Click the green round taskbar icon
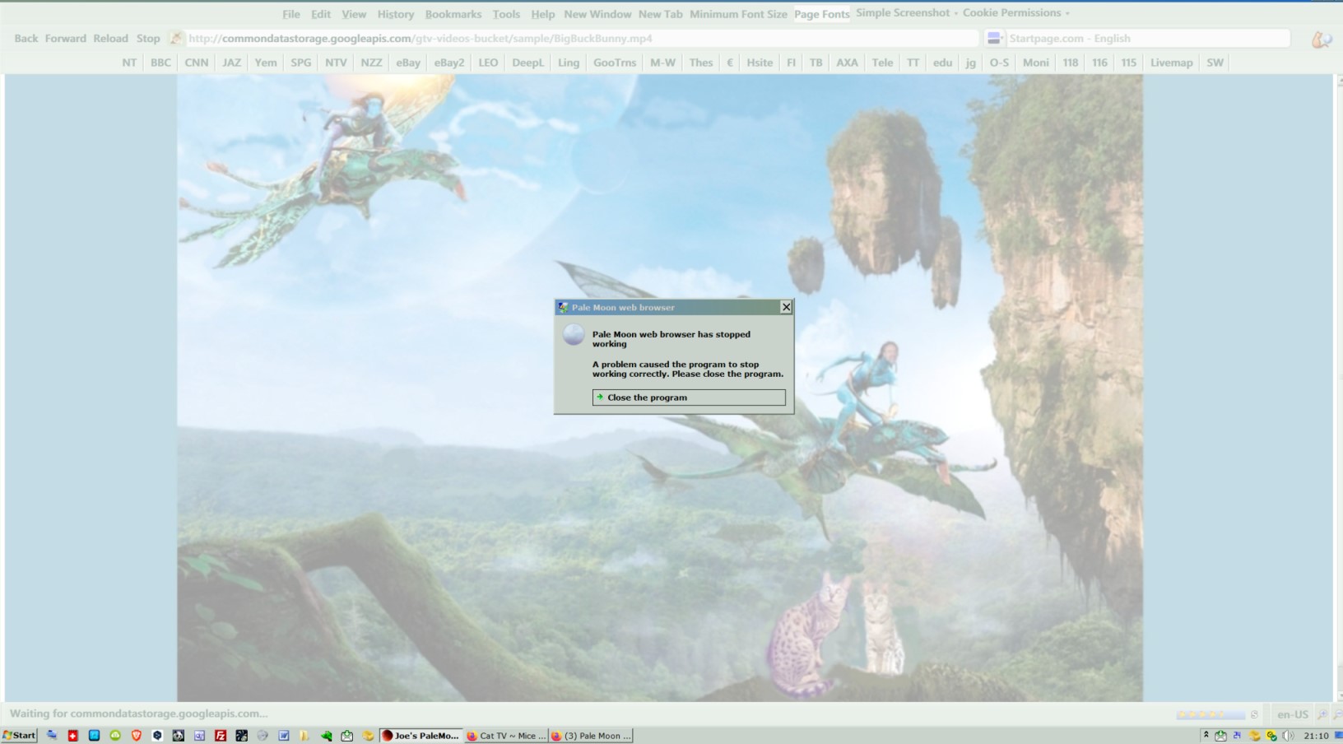 pyautogui.click(x=115, y=736)
